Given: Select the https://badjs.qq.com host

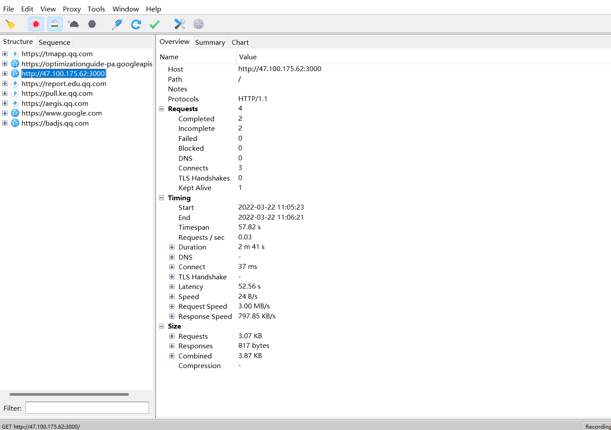Looking at the screenshot, I should [55, 123].
